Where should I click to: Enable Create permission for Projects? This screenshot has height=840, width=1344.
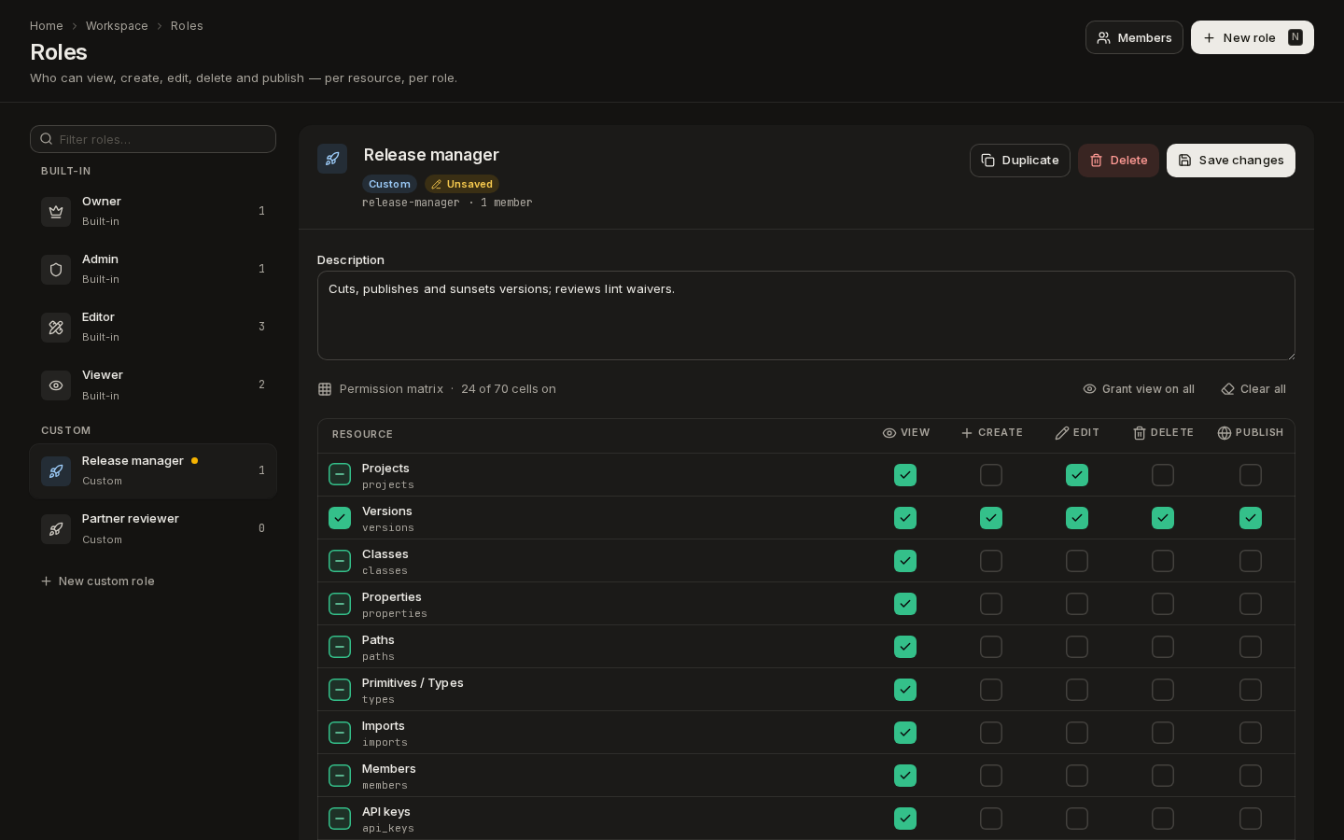click(991, 475)
